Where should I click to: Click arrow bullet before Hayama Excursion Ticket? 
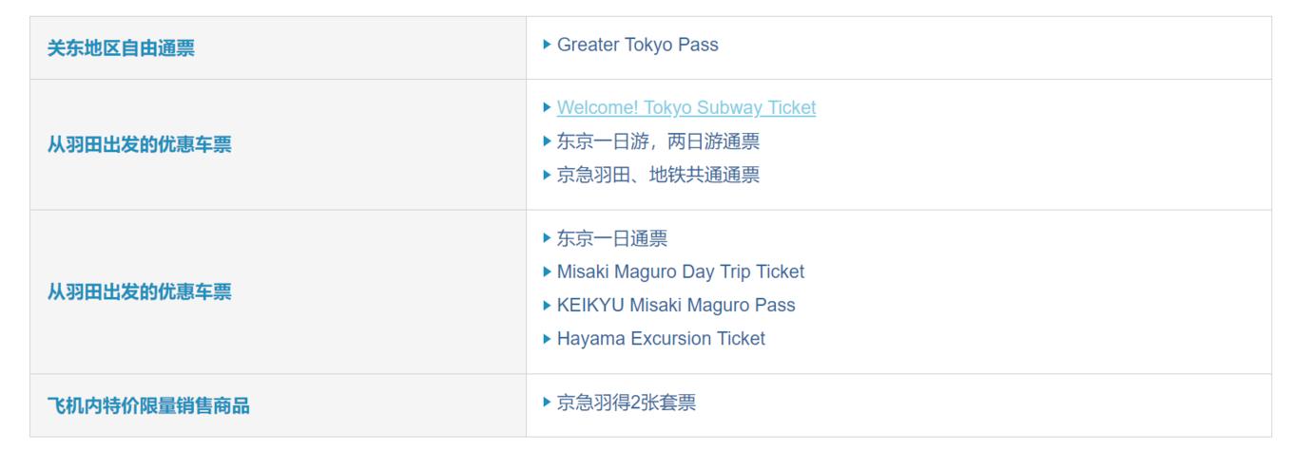coord(547,337)
